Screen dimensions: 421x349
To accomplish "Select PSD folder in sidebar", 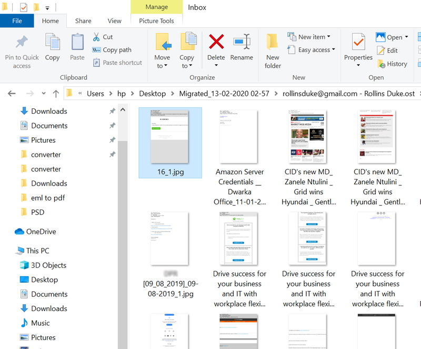I will click(x=37, y=212).
